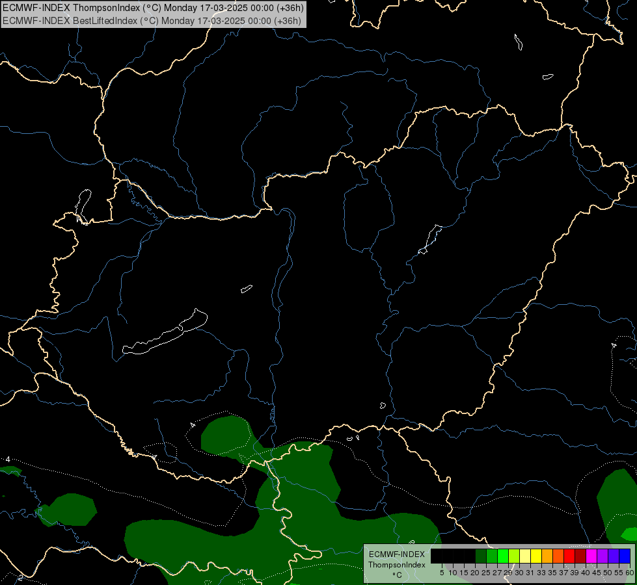Select the yellow-green 29–30 legend swatch
The image size is (637, 585).
514,556
